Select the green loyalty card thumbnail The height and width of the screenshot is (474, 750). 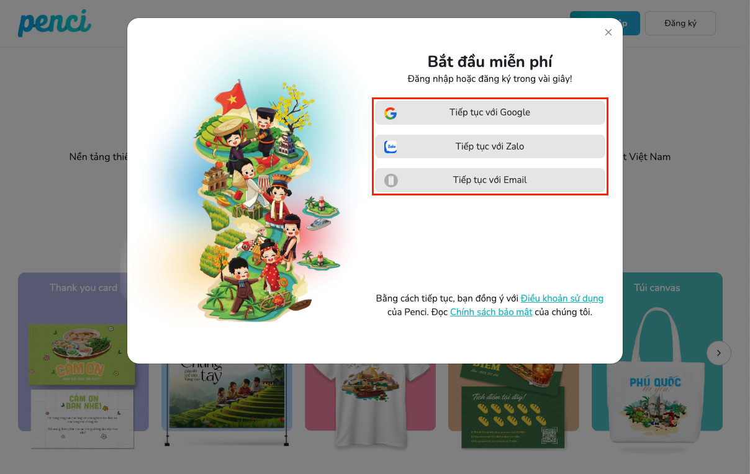[x=513, y=403]
